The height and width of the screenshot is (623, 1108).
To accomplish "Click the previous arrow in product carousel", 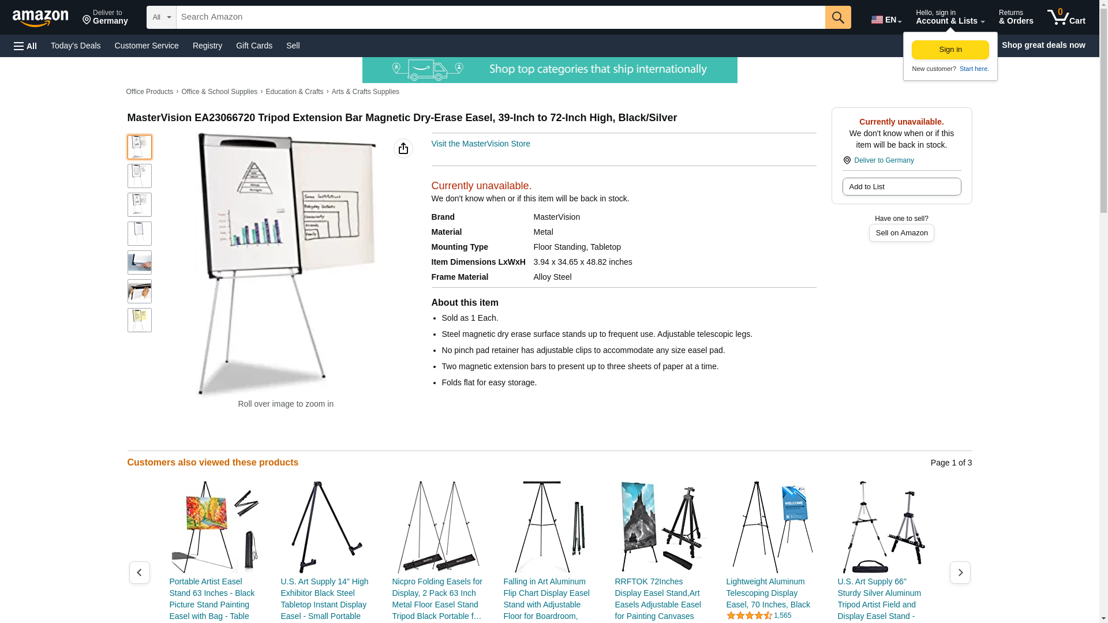I will [139, 572].
